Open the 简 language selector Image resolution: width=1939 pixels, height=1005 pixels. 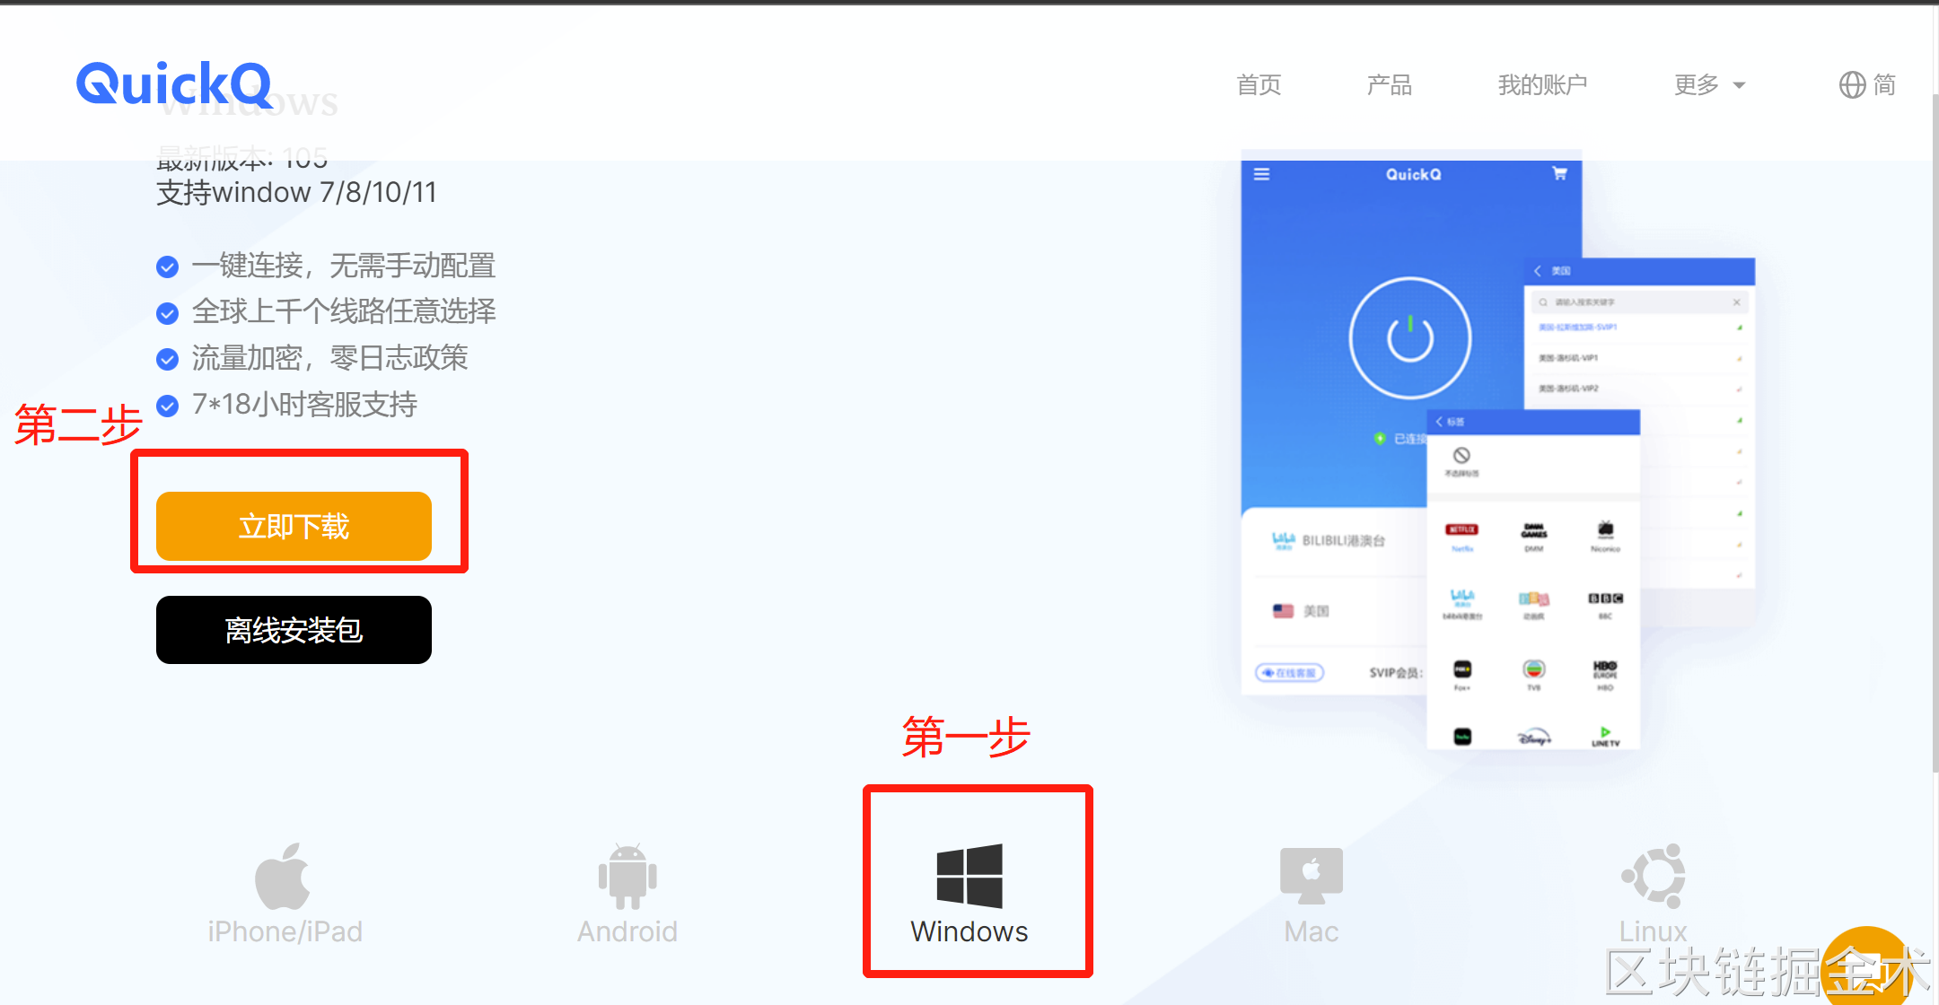tap(1884, 85)
